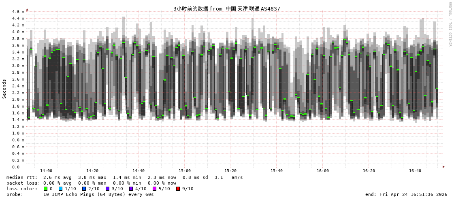
Task: Click the '0.00 % avg' packet loss value
Action: coord(58,183)
